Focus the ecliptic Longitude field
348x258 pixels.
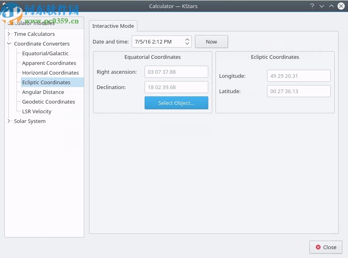(x=298, y=76)
